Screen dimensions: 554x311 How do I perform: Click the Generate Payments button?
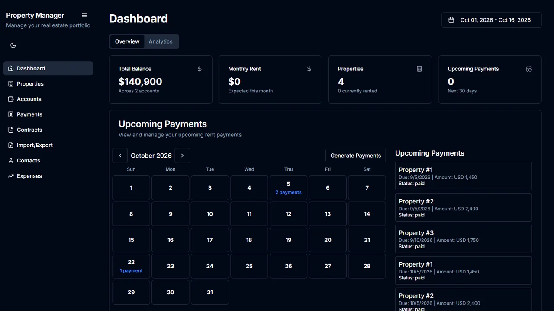[x=356, y=155]
